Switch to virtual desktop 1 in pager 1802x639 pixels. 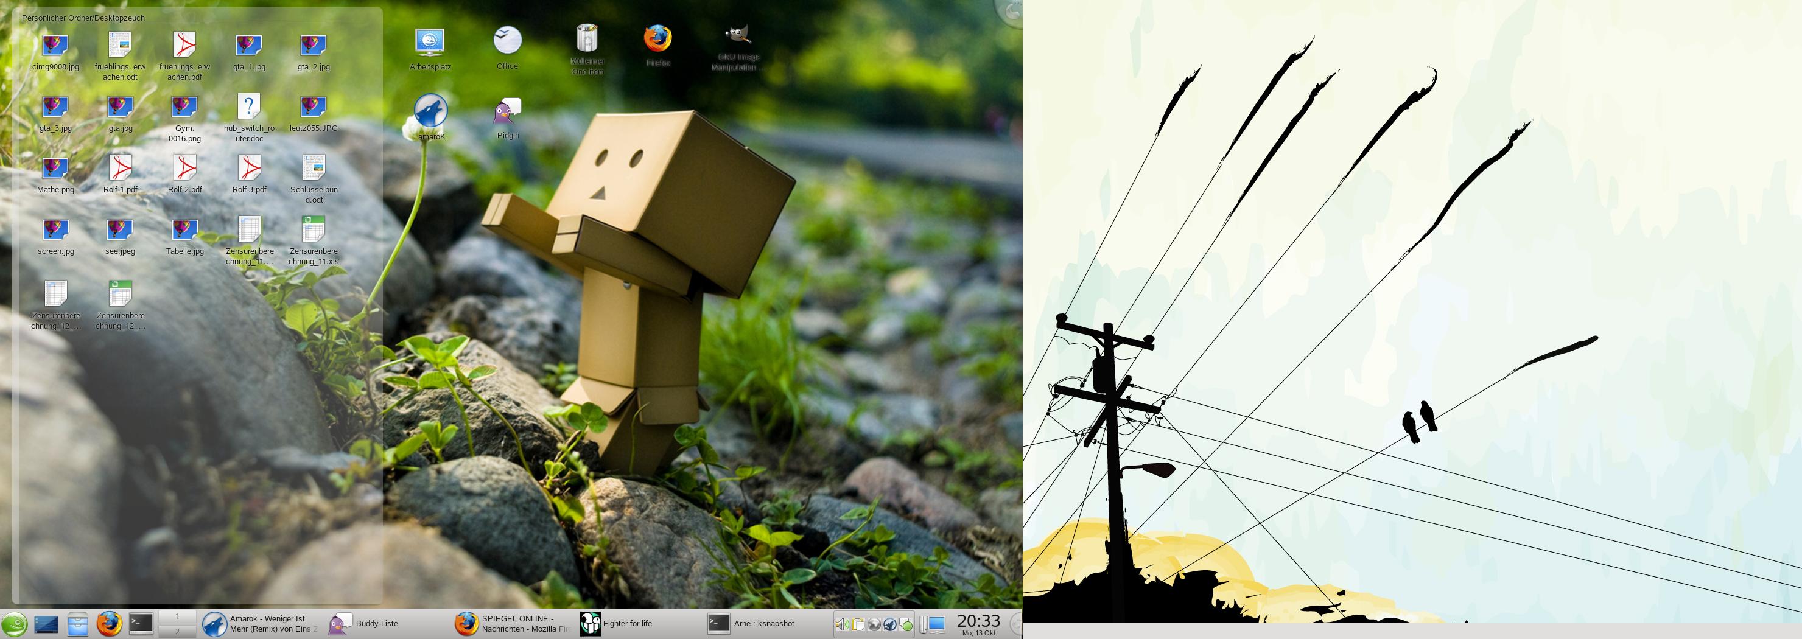tap(177, 616)
